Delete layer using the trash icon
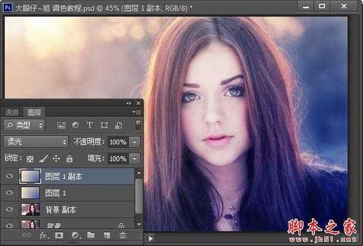The image size is (363, 246). [x=123, y=235]
